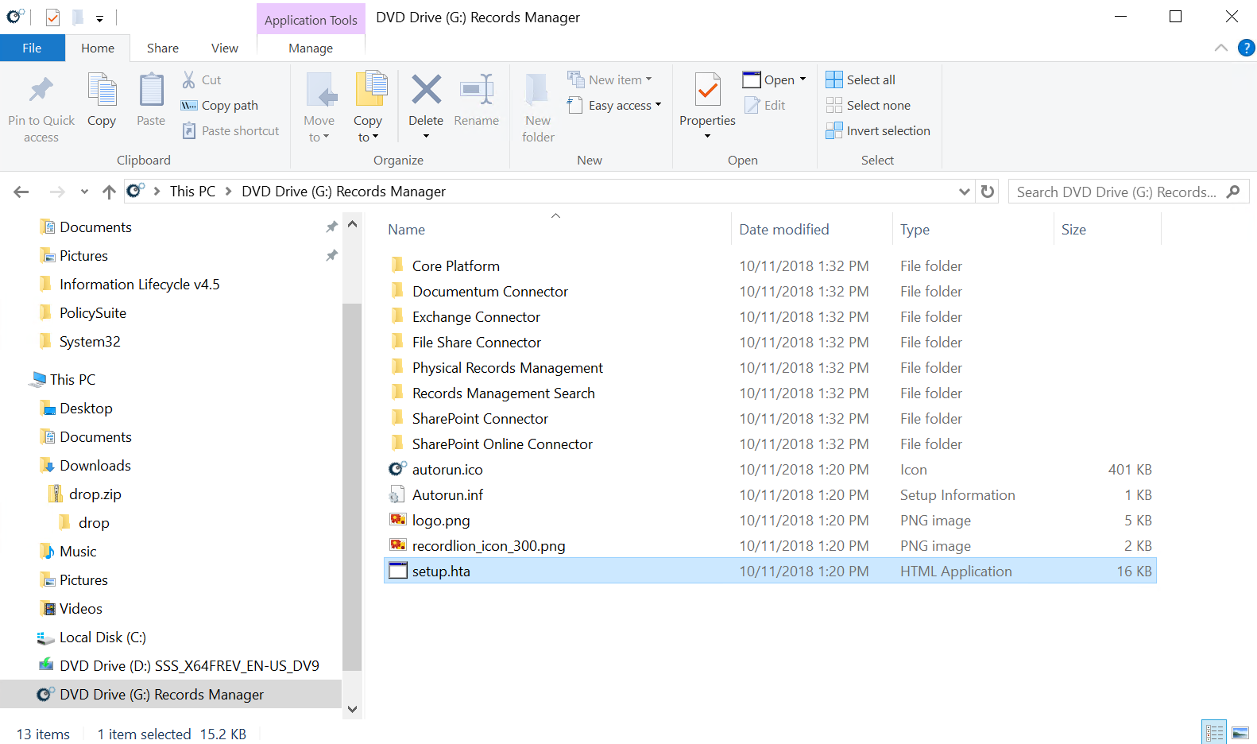
Task: Click the navigation pane scrollbar down arrow
Action: pos(352,709)
